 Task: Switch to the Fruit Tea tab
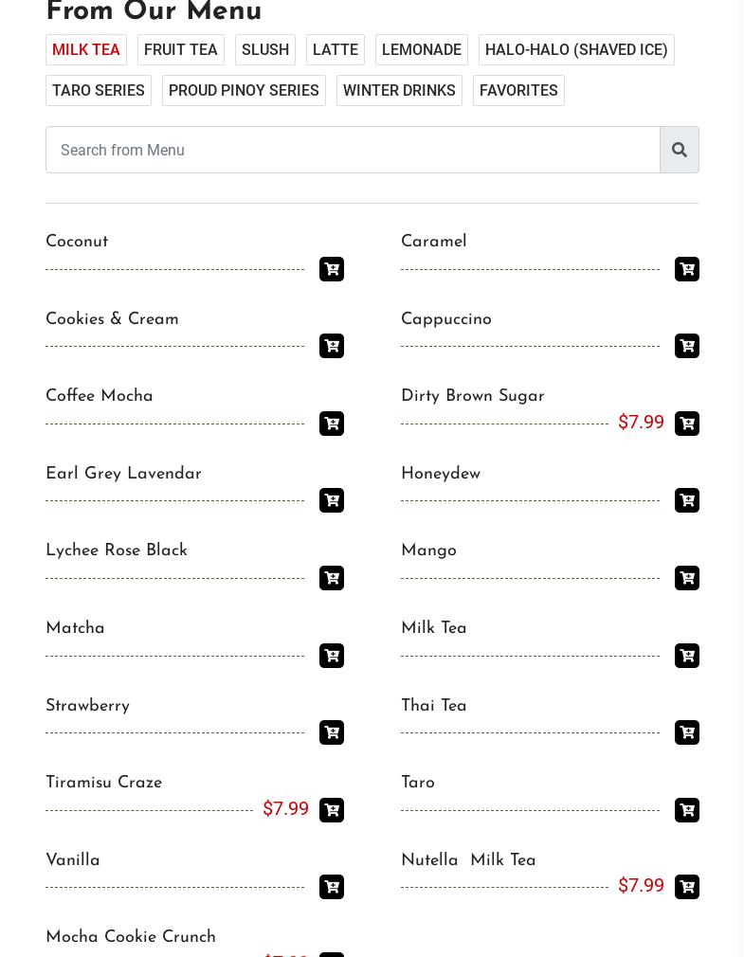(181, 49)
